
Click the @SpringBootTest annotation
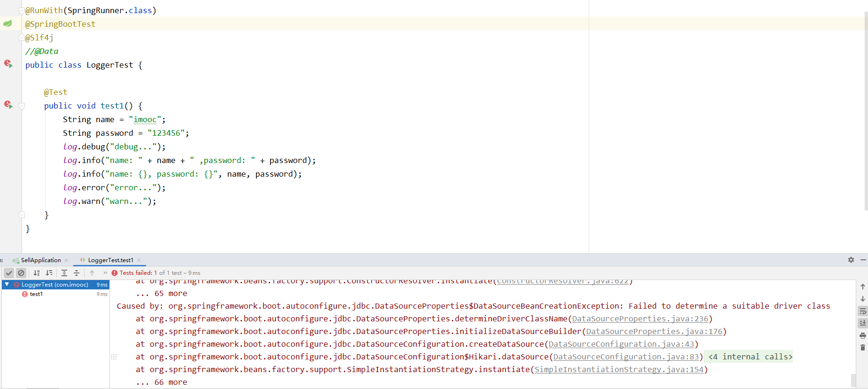click(x=60, y=24)
